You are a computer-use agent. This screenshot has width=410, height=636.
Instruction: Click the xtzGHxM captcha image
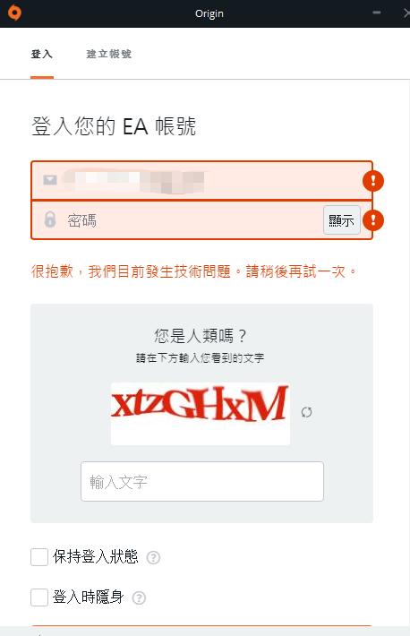[201, 414]
